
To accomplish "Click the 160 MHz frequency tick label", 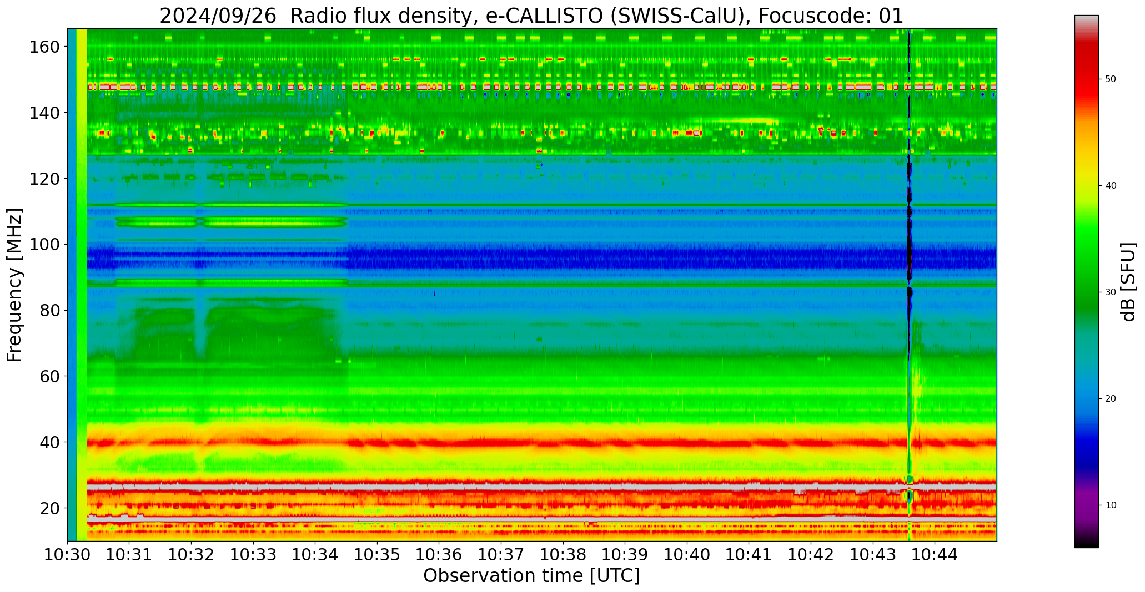I will (44, 47).
